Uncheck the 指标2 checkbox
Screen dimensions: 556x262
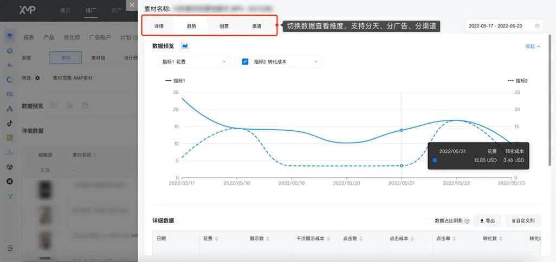[x=245, y=62]
